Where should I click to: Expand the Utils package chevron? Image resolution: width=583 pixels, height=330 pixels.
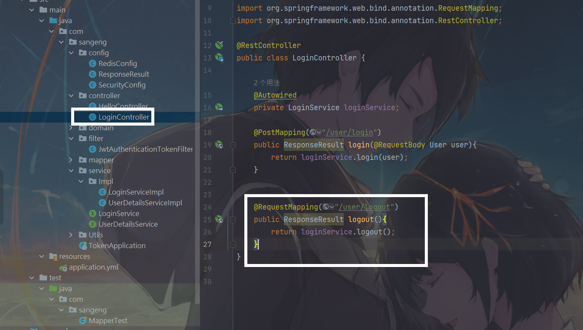point(71,235)
